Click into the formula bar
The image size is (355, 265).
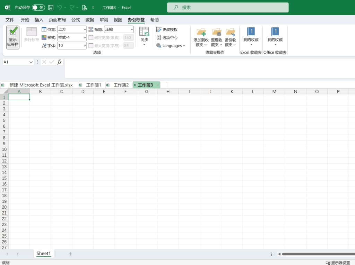point(210,68)
